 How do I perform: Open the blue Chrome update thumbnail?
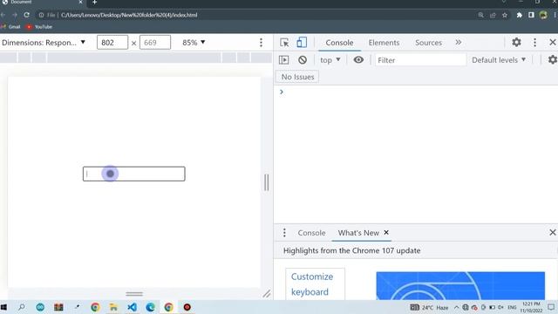[460, 285]
